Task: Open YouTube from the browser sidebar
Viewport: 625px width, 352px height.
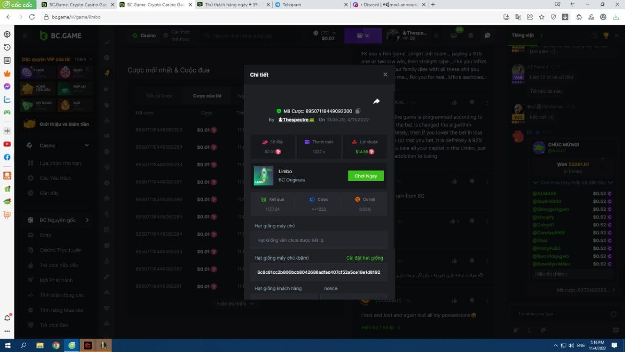Action: point(7,144)
